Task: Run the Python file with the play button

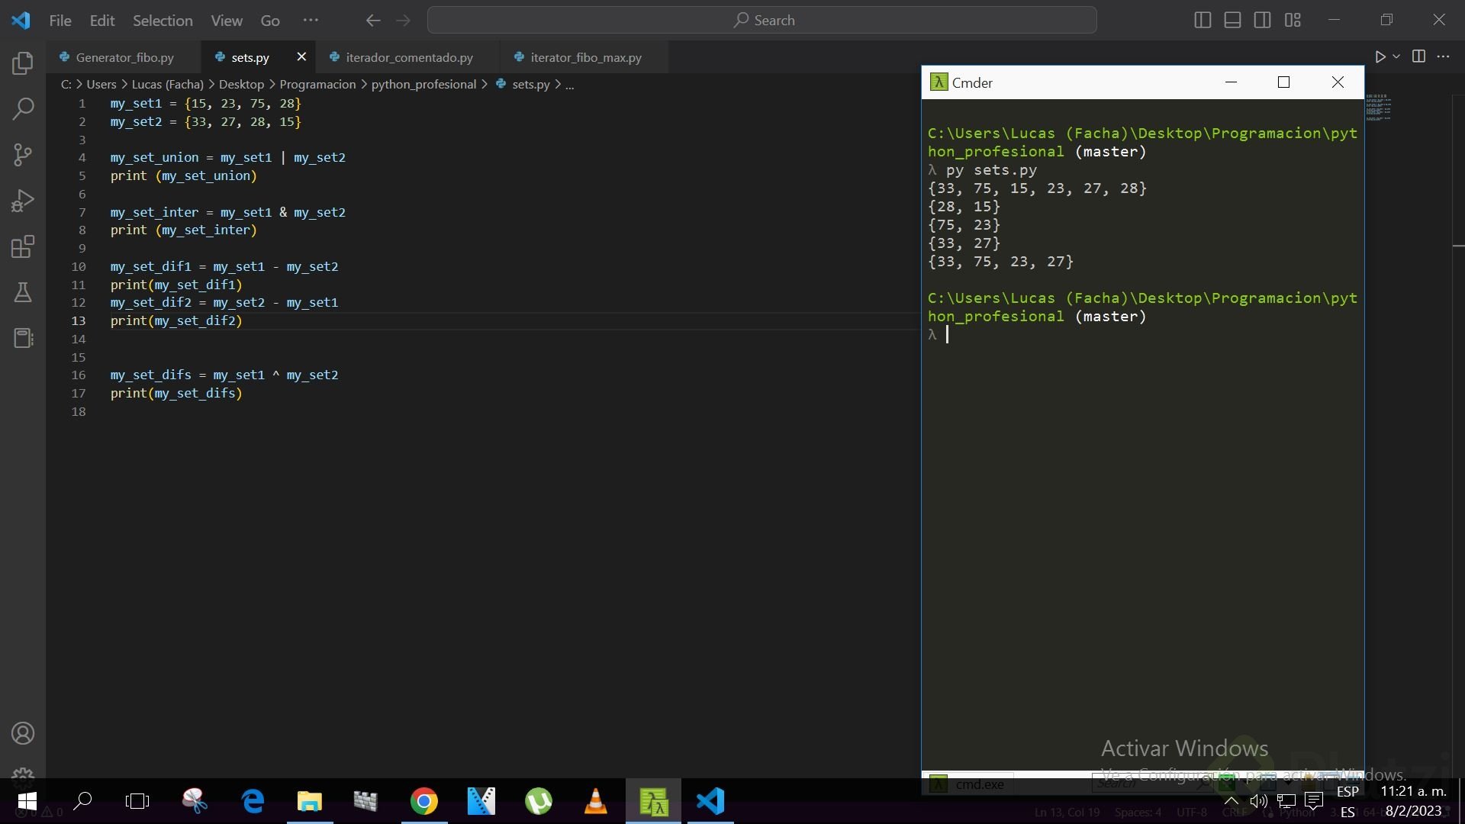Action: (1380, 56)
